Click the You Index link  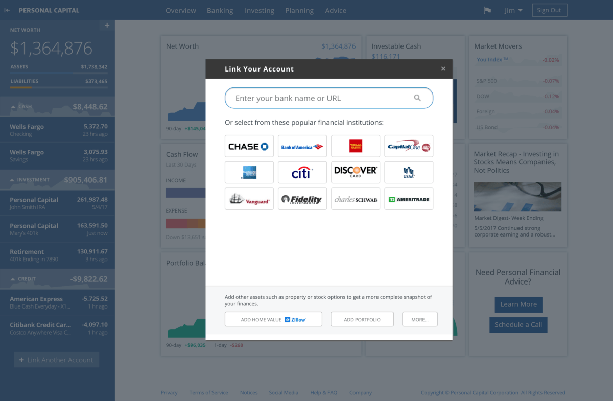(x=492, y=60)
